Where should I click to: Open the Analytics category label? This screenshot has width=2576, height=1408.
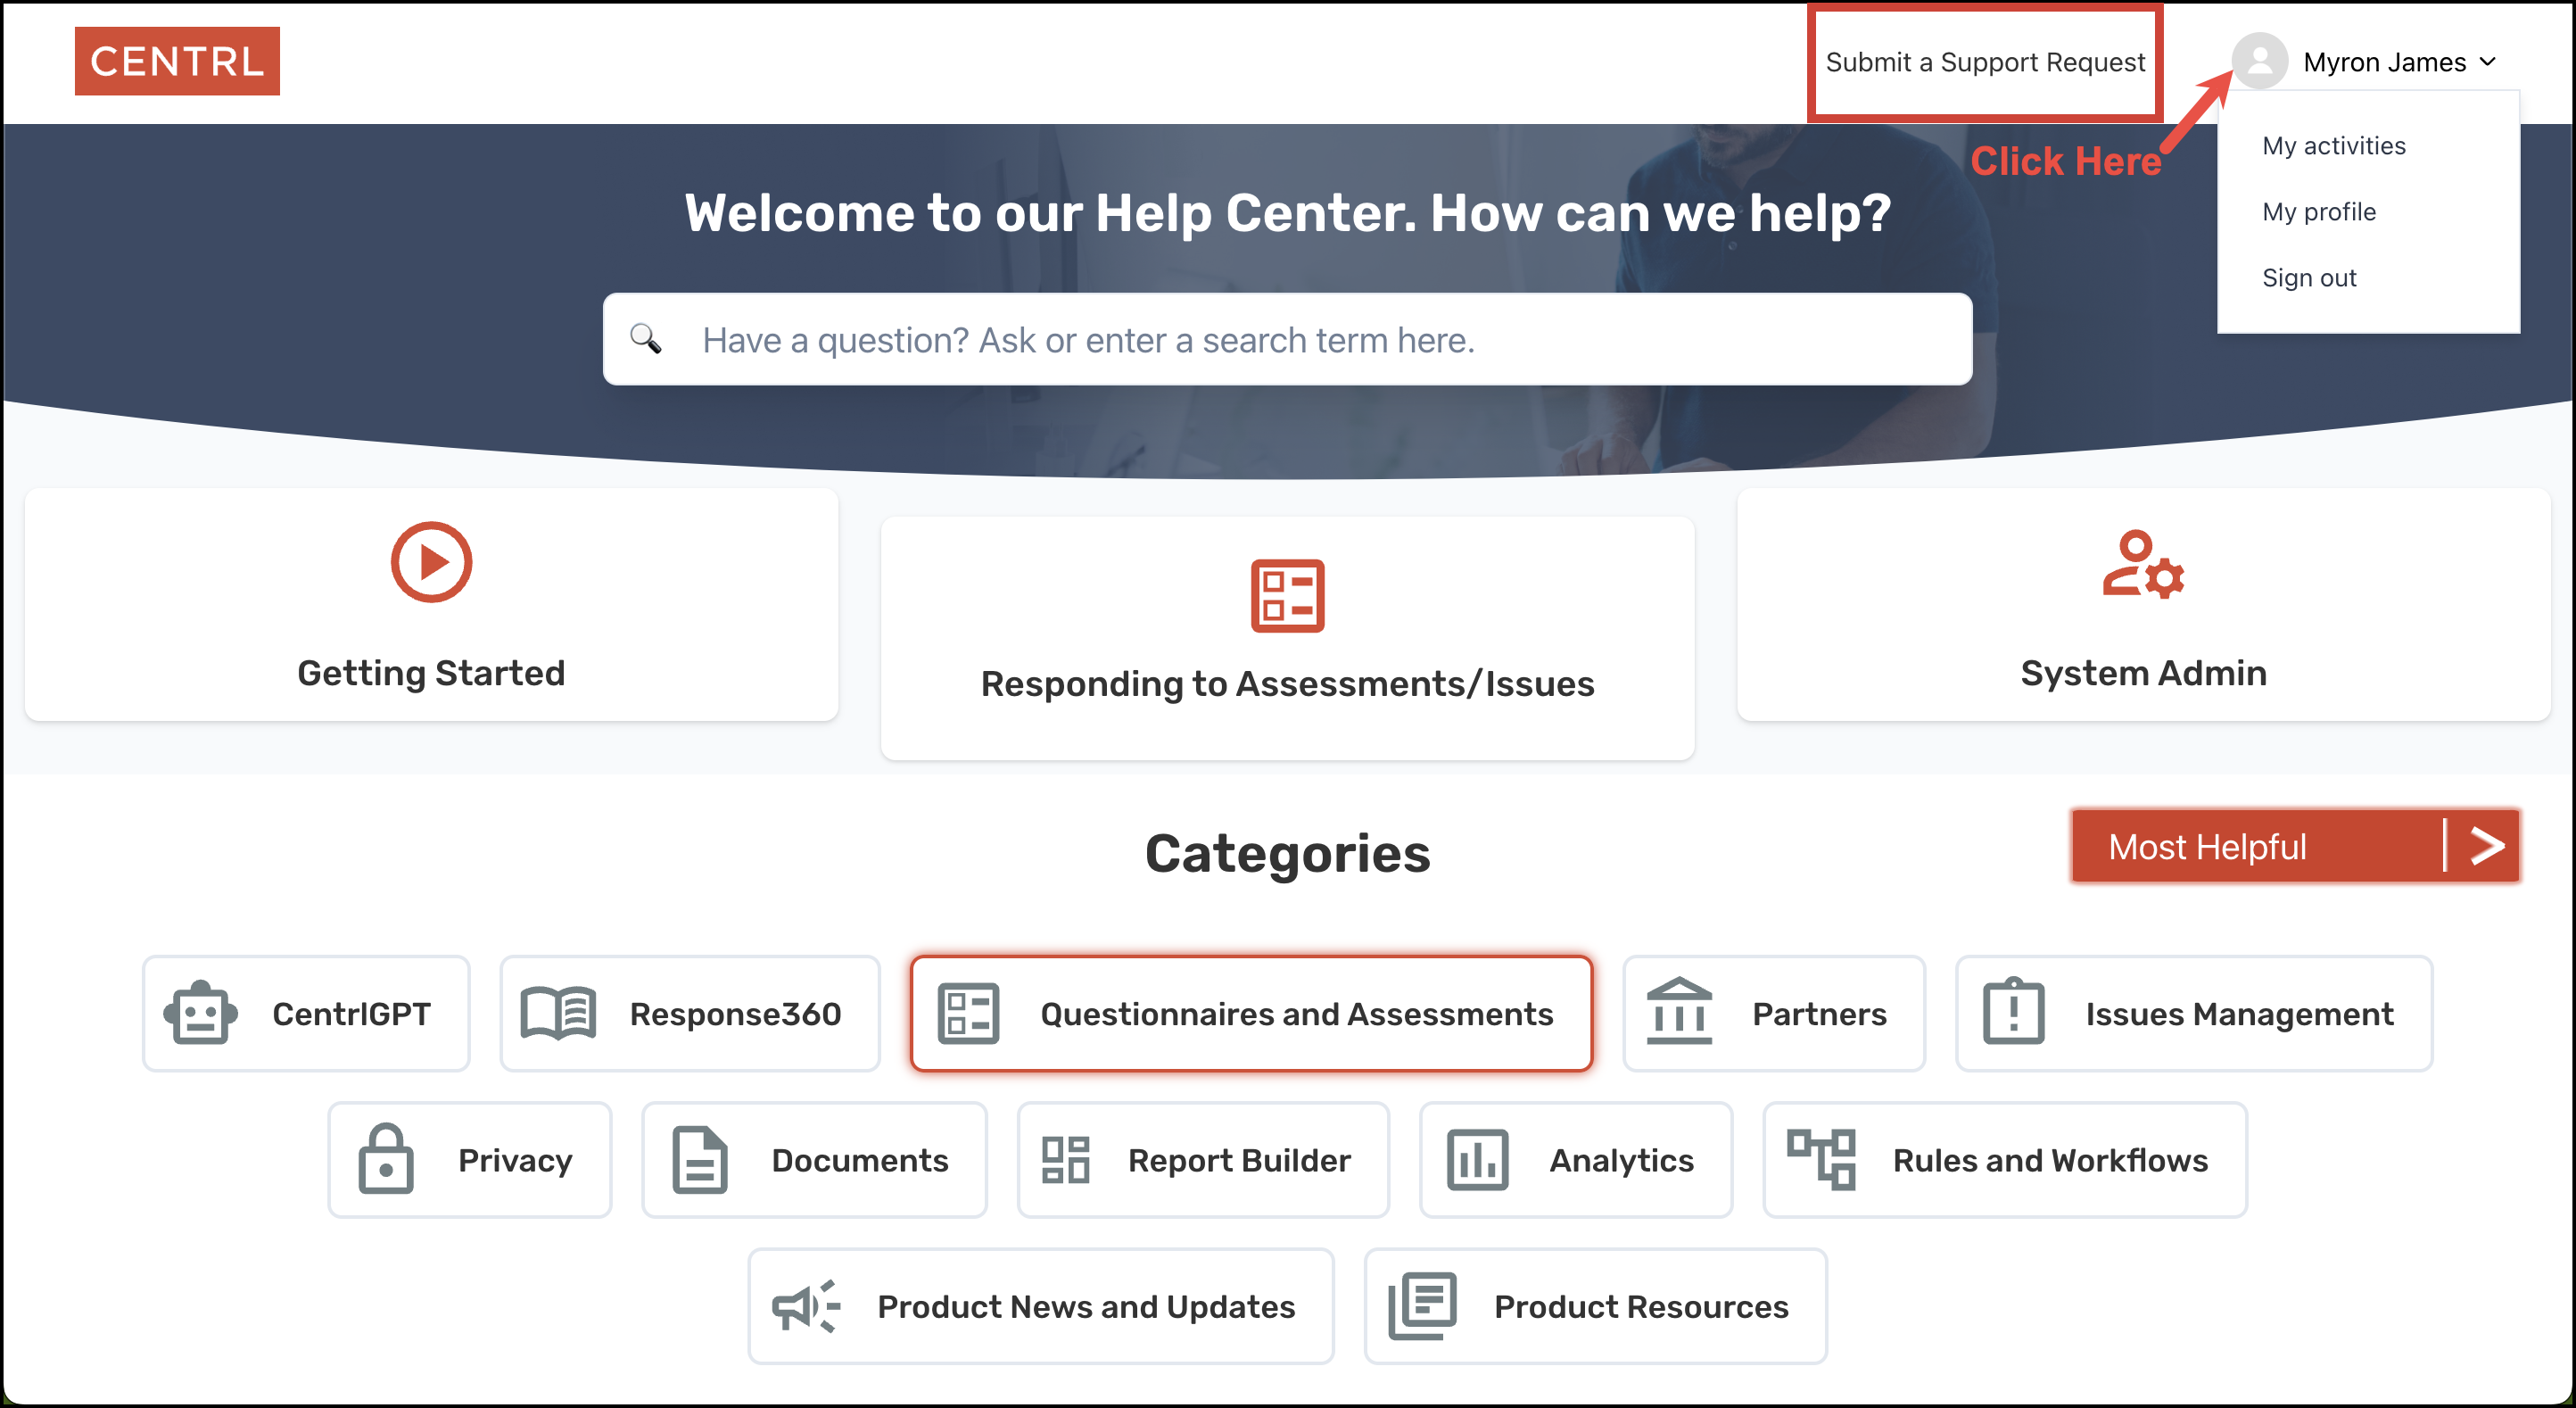coord(1621,1160)
